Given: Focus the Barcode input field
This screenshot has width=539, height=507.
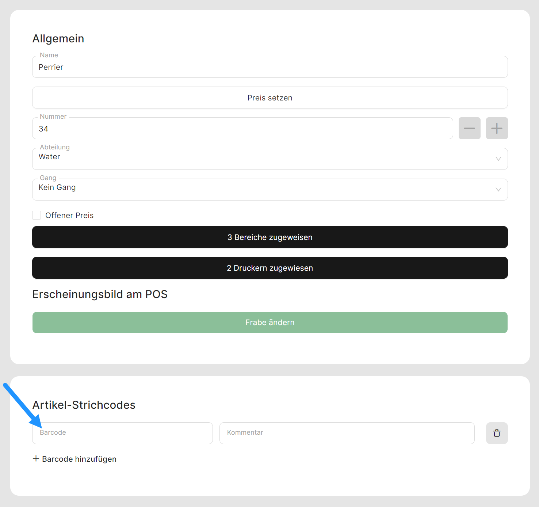Looking at the screenshot, I should [x=122, y=433].
